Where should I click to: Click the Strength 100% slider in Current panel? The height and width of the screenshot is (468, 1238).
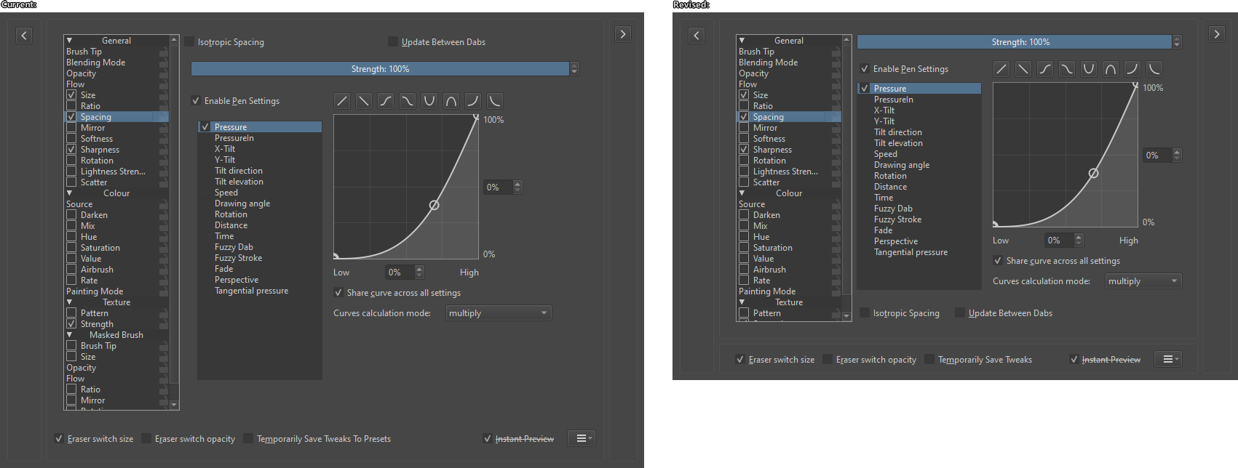point(380,69)
